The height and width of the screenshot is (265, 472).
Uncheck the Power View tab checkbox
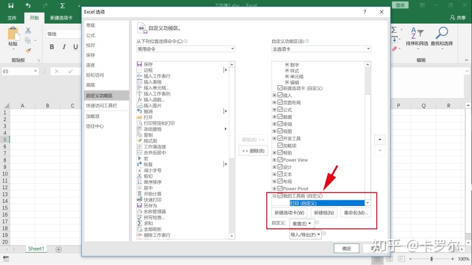(280, 160)
